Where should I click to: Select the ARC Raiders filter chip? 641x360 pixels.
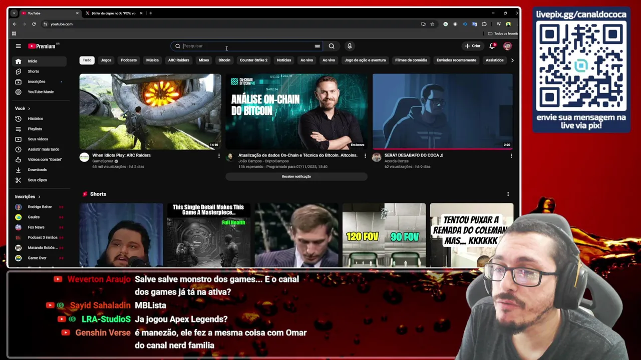179,60
